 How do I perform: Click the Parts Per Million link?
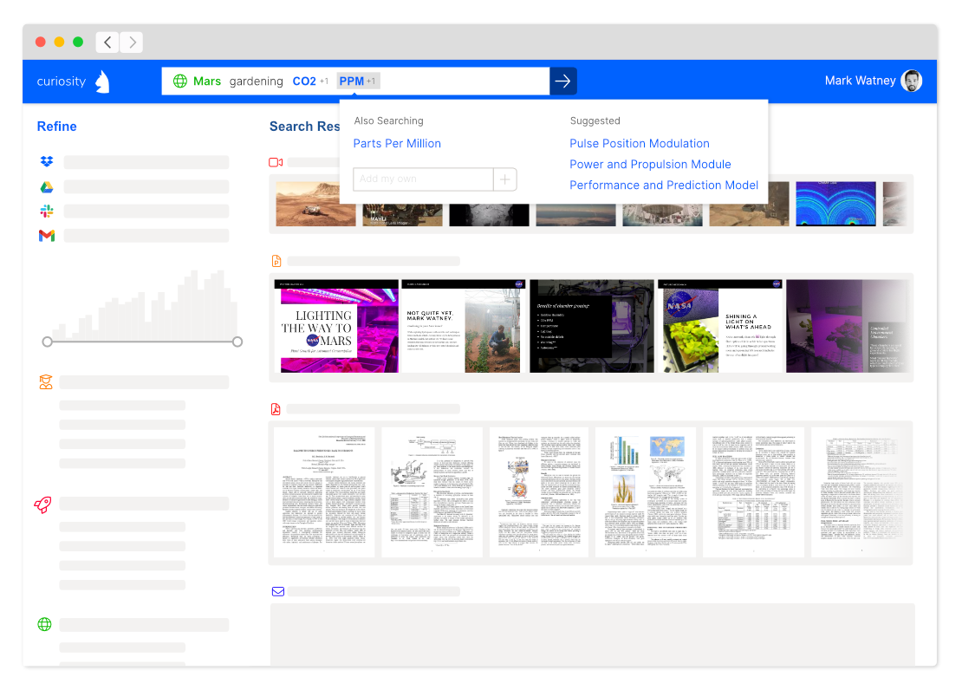tap(397, 144)
